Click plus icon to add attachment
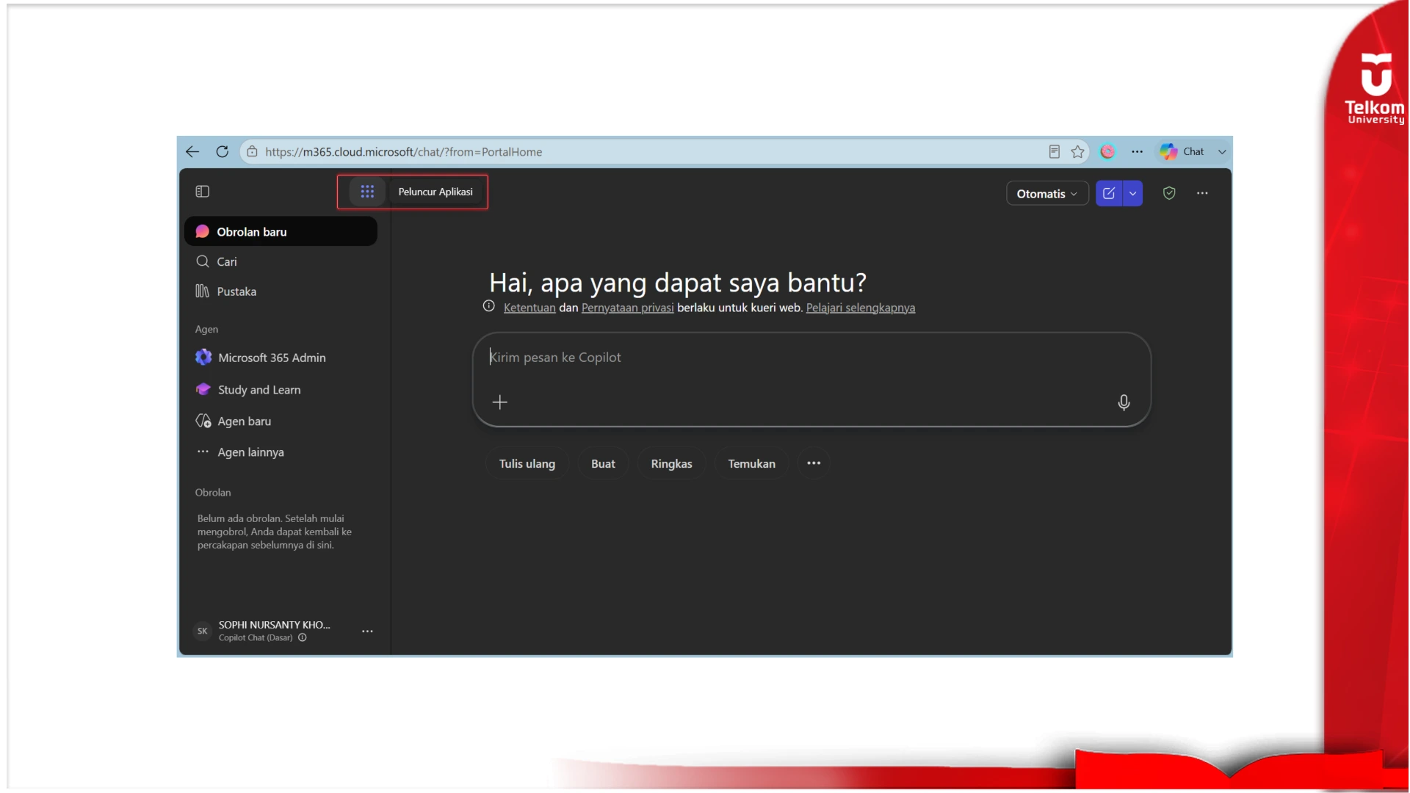This screenshot has height=793, width=1410. pyautogui.click(x=500, y=402)
